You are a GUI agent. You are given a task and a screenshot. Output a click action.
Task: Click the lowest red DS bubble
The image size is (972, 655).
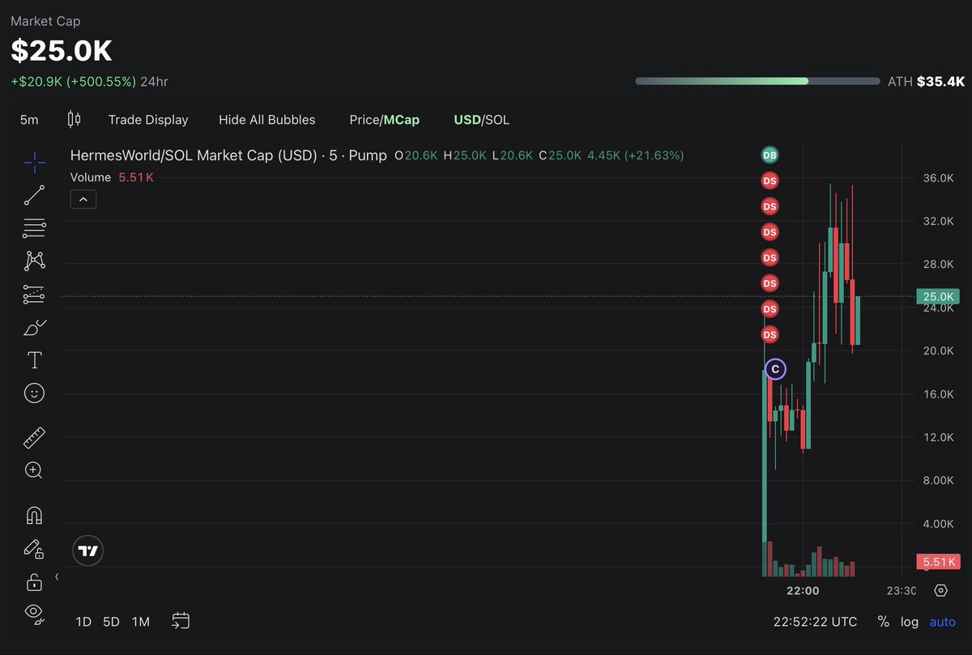769,334
